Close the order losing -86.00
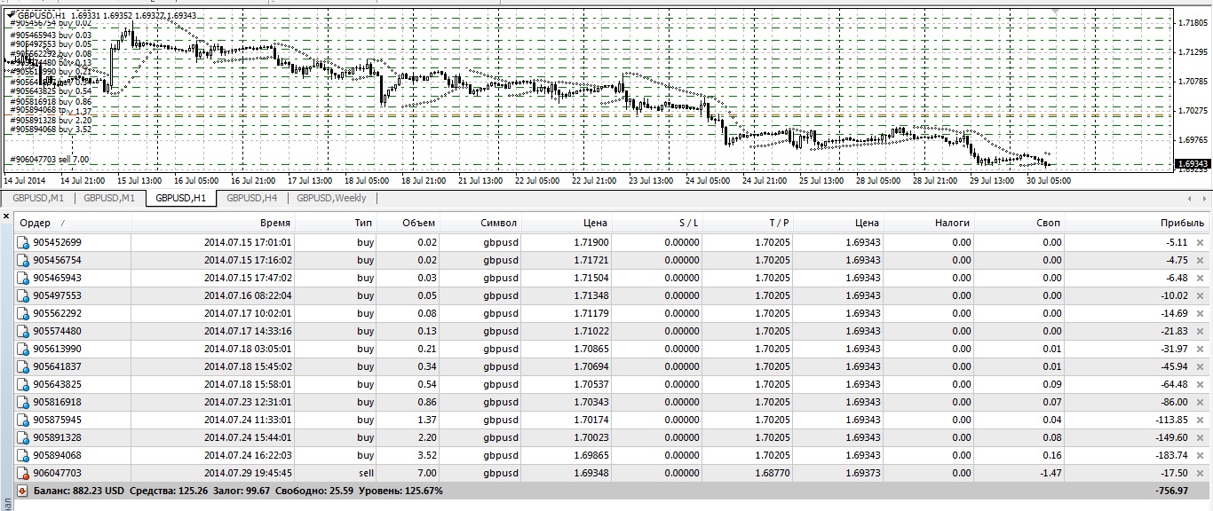The height and width of the screenshot is (511, 1213). coord(1202,402)
